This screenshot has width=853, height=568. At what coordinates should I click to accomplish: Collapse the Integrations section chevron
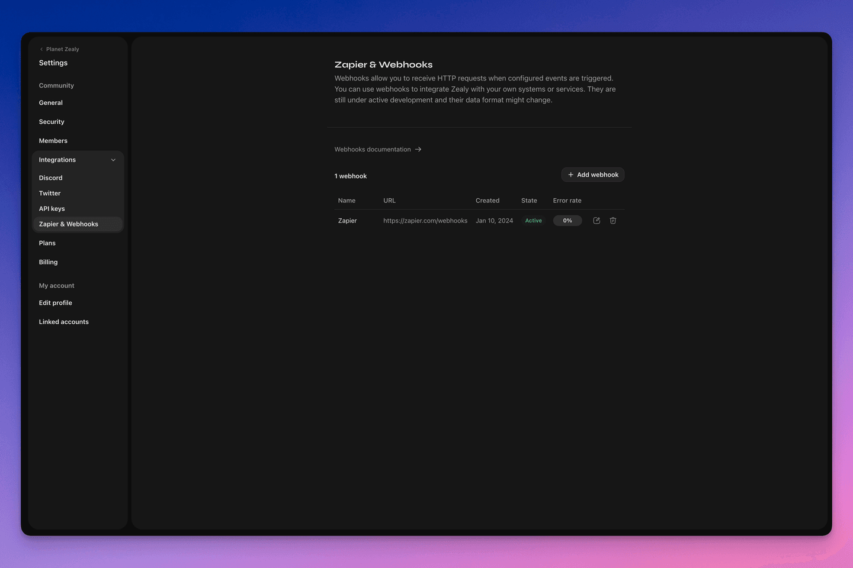click(113, 160)
